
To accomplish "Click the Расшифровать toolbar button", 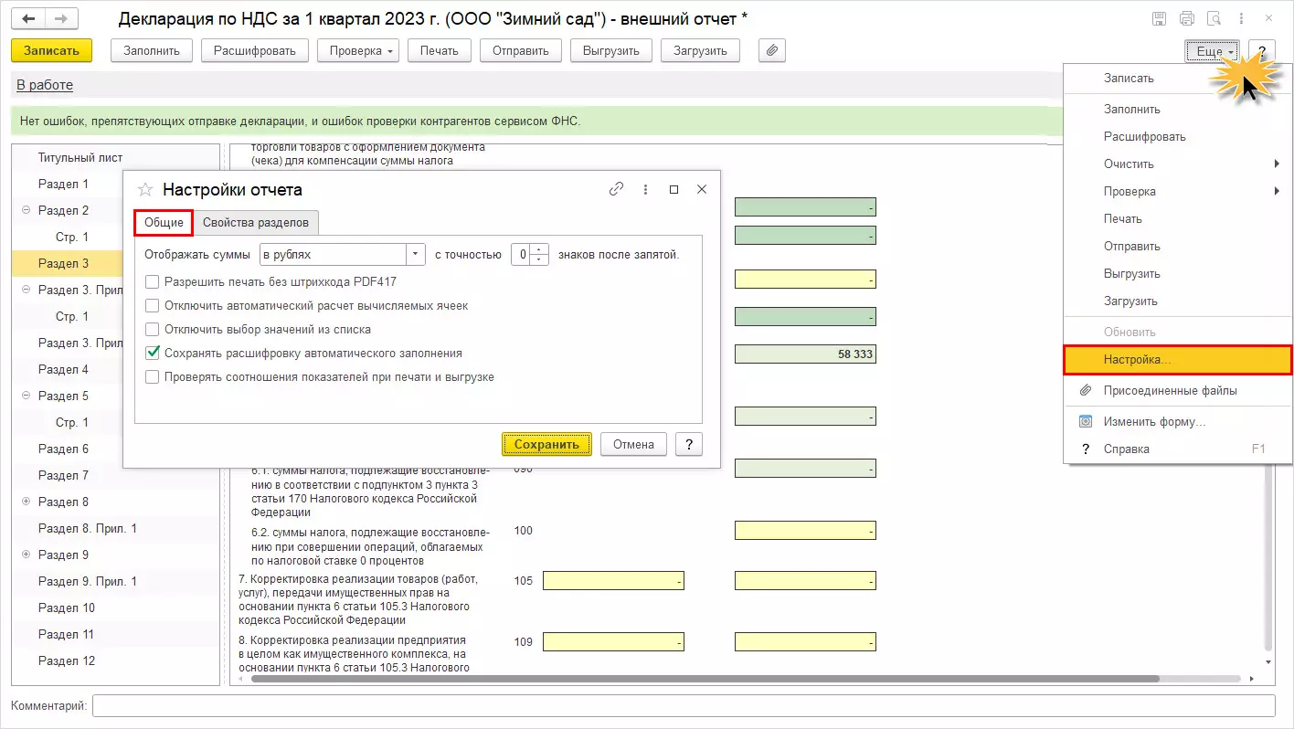I will (255, 51).
